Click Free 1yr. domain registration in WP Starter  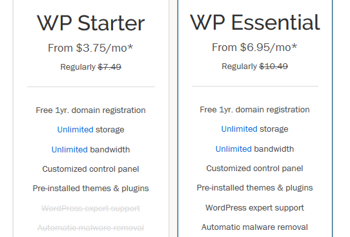click(x=90, y=110)
